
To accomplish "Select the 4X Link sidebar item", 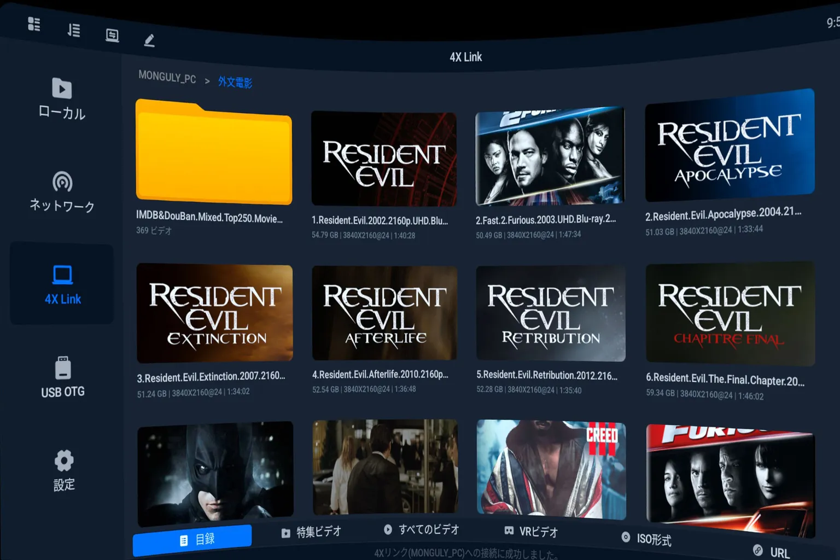I will pyautogui.click(x=62, y=284).
